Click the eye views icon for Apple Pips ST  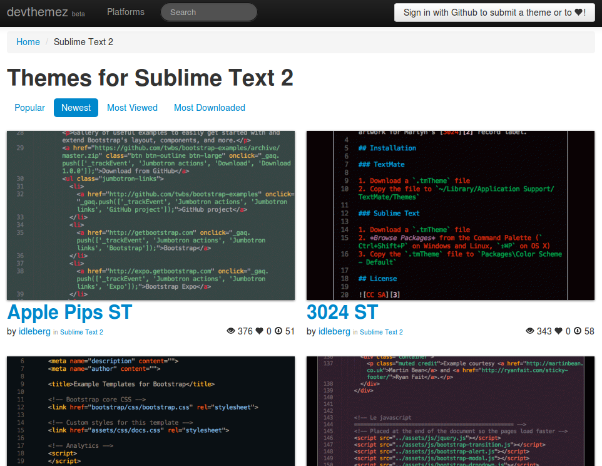coord(231,331)
